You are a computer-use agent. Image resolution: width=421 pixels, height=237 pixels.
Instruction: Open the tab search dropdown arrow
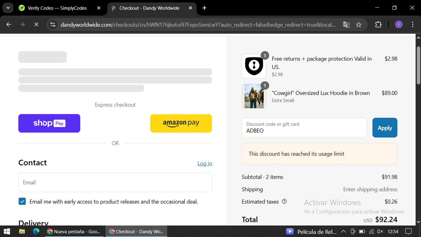(8, 8)
